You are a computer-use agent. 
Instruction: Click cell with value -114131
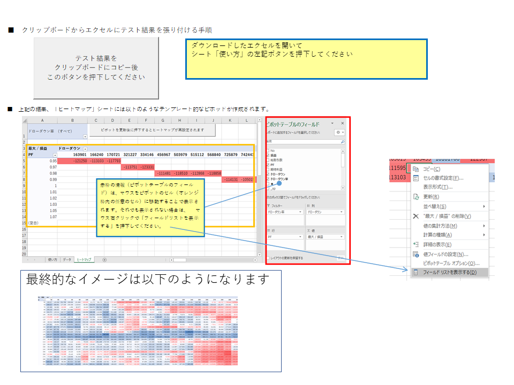(230, 180)
